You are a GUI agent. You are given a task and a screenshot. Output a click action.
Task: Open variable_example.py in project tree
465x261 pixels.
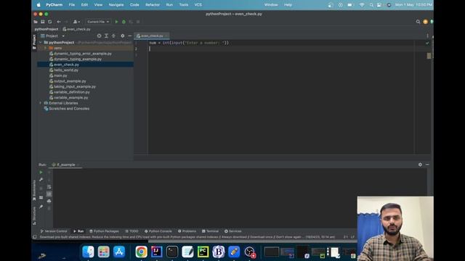[x=71, y=97]
